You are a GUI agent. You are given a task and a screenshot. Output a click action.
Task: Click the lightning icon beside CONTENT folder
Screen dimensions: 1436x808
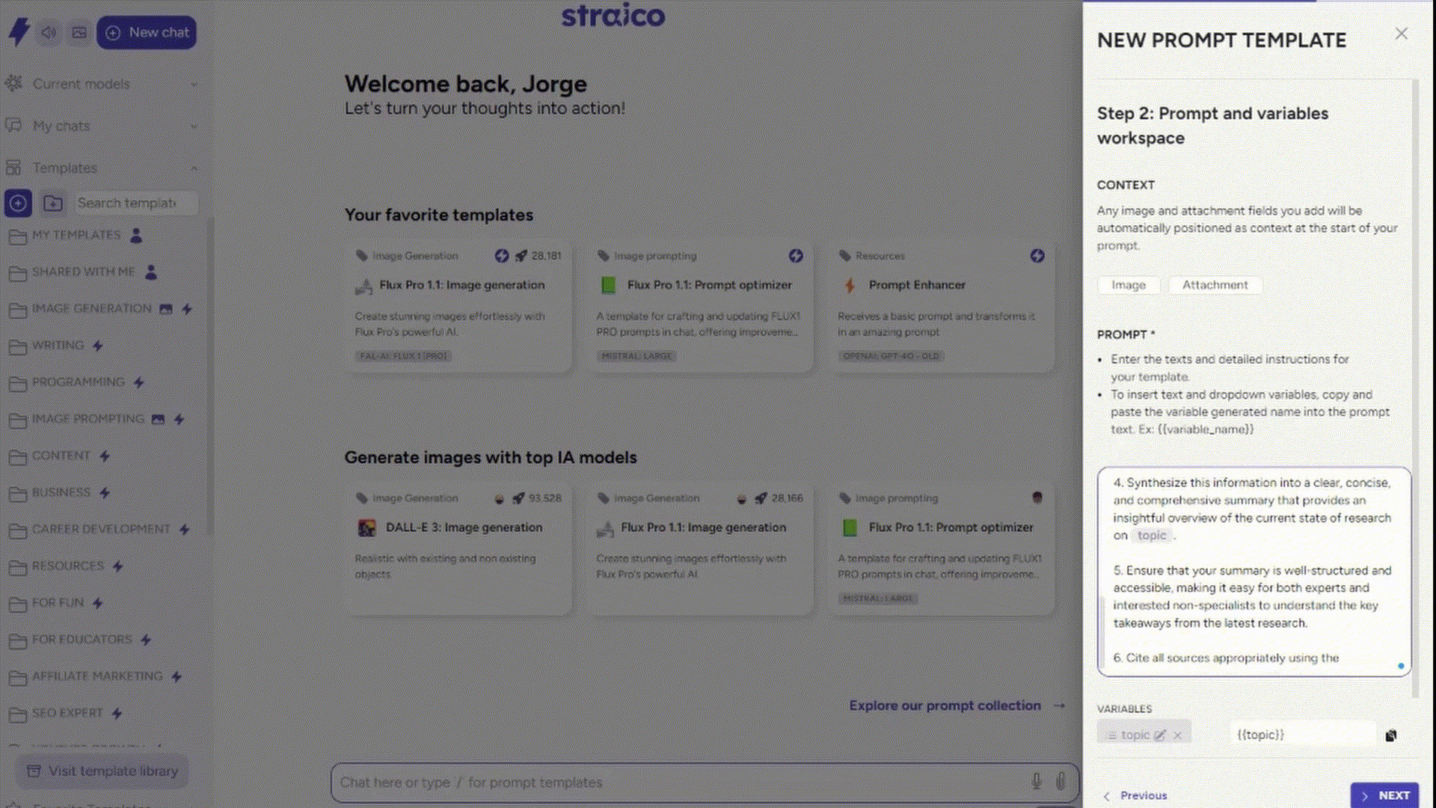pos(105,456)
